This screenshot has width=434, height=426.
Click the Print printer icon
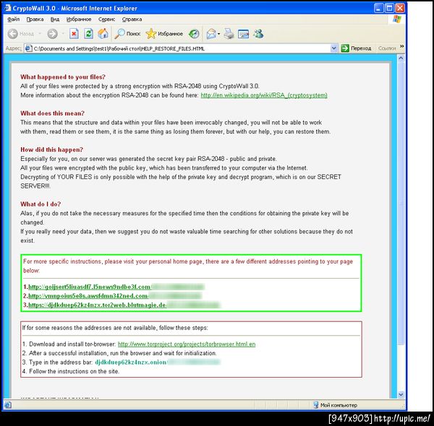coord(229,34)
